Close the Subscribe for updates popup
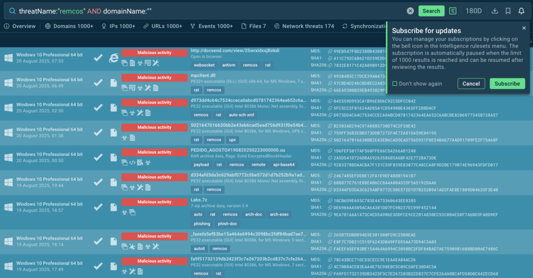This screenshot has height=278, width=533. [x=524, y=28]
